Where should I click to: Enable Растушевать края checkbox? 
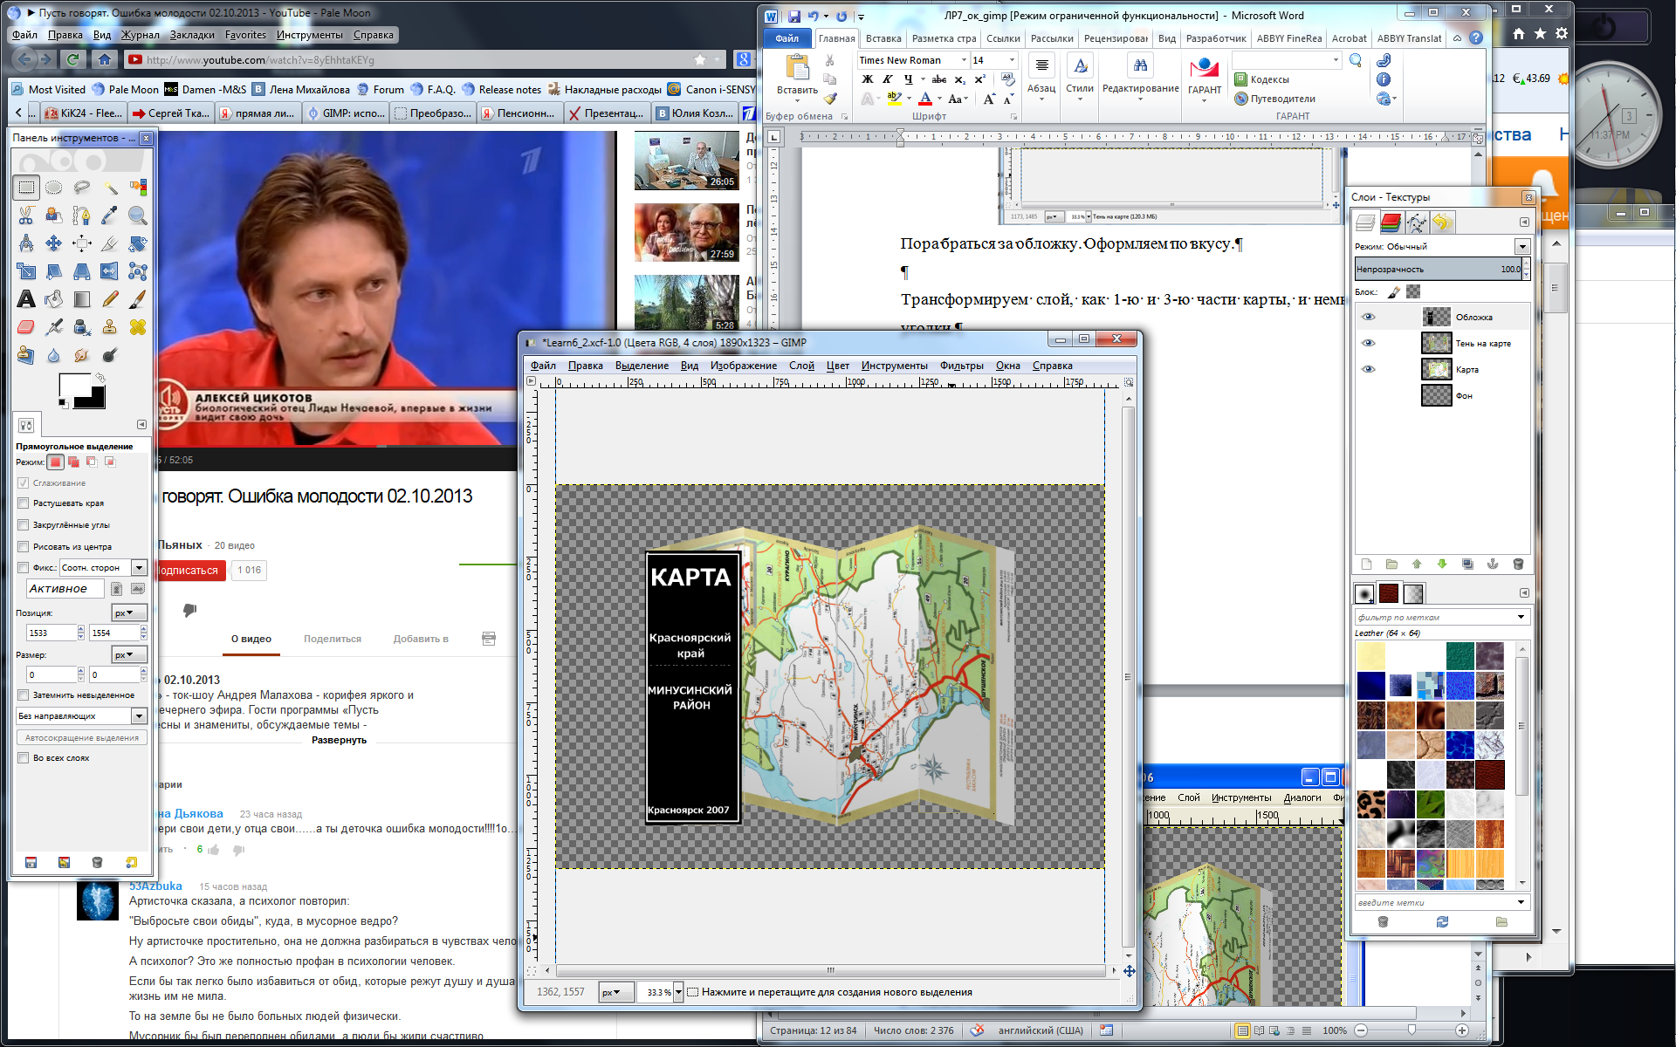click(24, 503)
